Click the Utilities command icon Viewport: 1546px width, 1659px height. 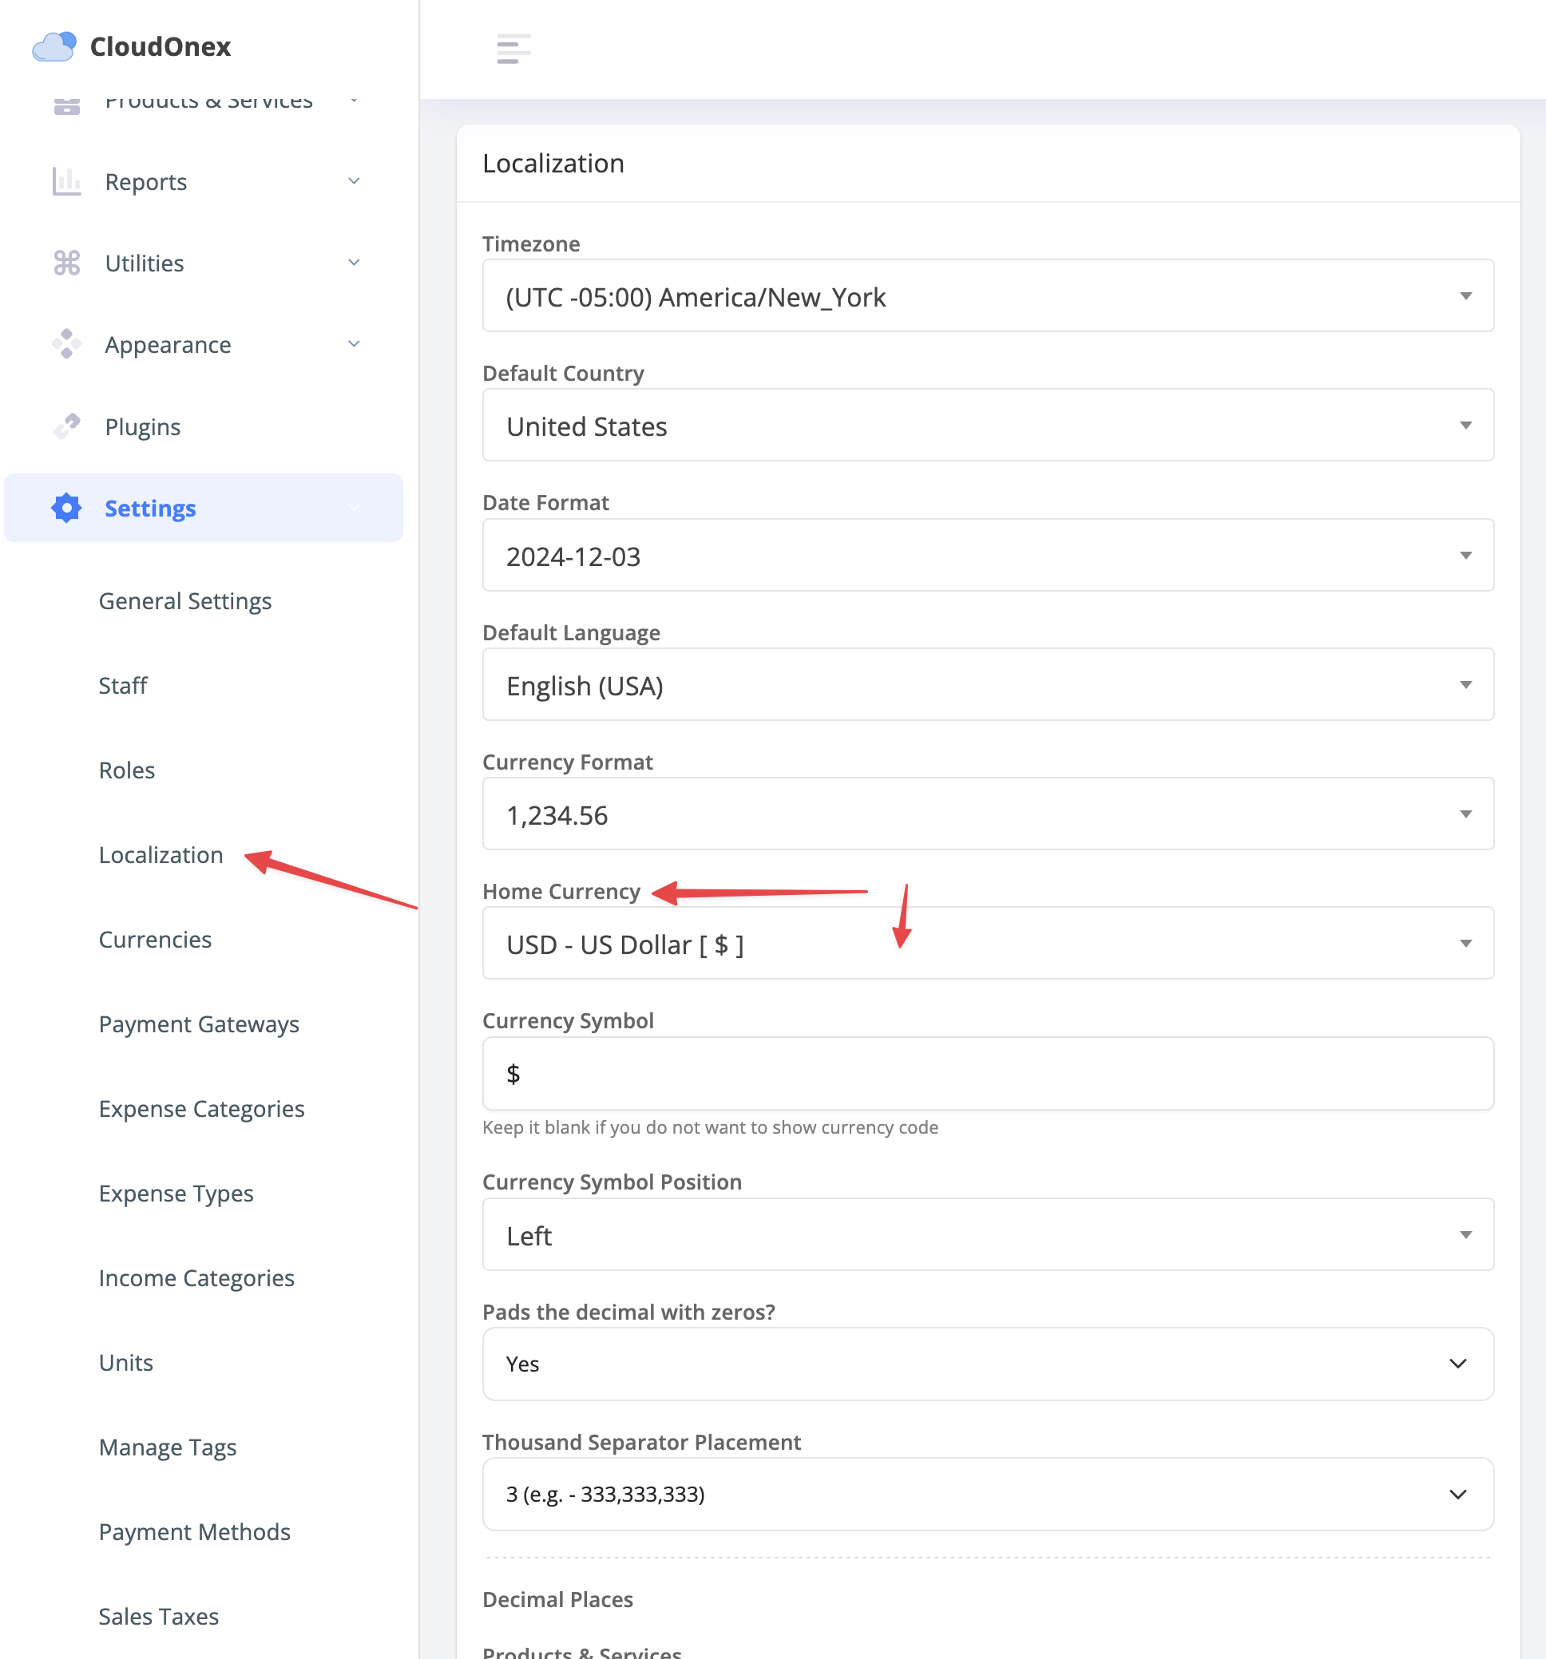[67, 263]
